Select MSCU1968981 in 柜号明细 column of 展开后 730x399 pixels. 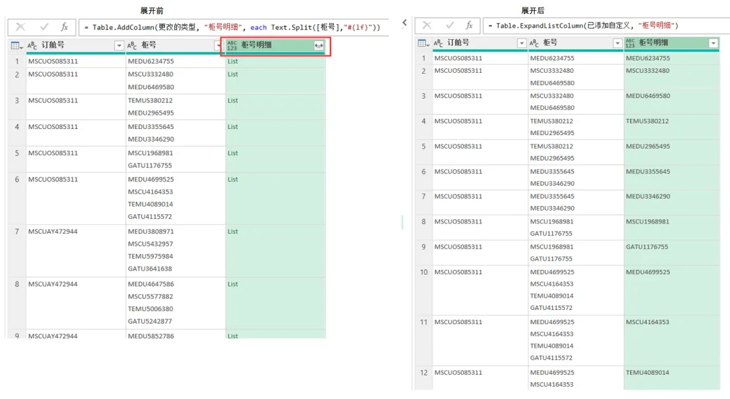click(647, 221)
